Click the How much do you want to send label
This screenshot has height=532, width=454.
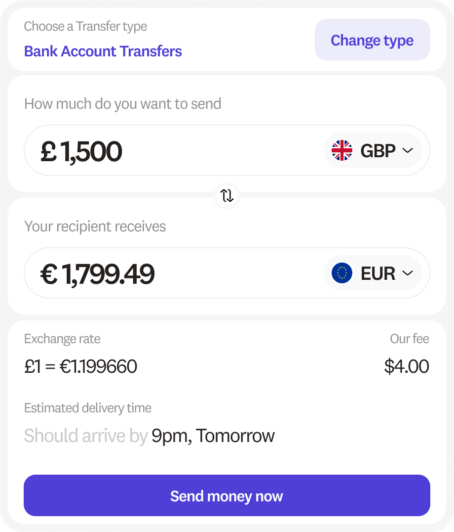[122, 104]
